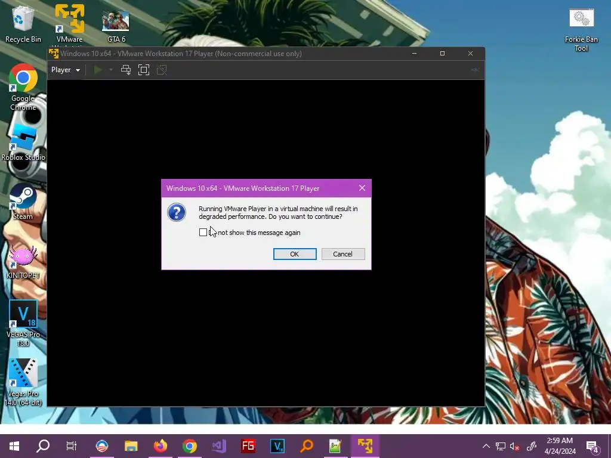Screen dimensions: 611x458
Task: Collapse toolbar chevrons at VMware right edge
Action: (x=475, y=70)
